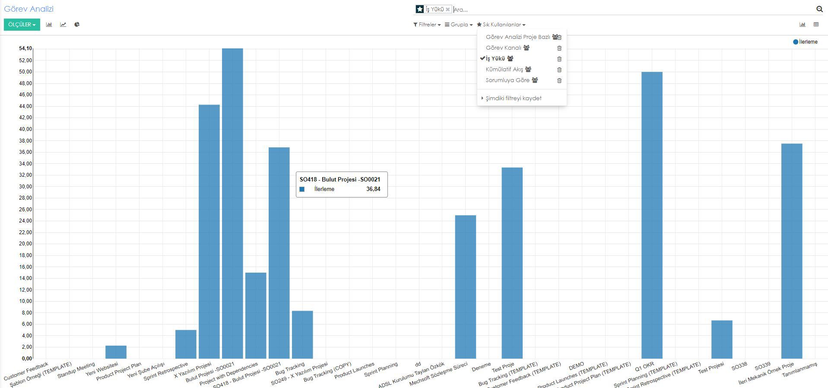
Task: Click the Bulut Projesi -SO0021 tallest bar
Action: point(232,203)
